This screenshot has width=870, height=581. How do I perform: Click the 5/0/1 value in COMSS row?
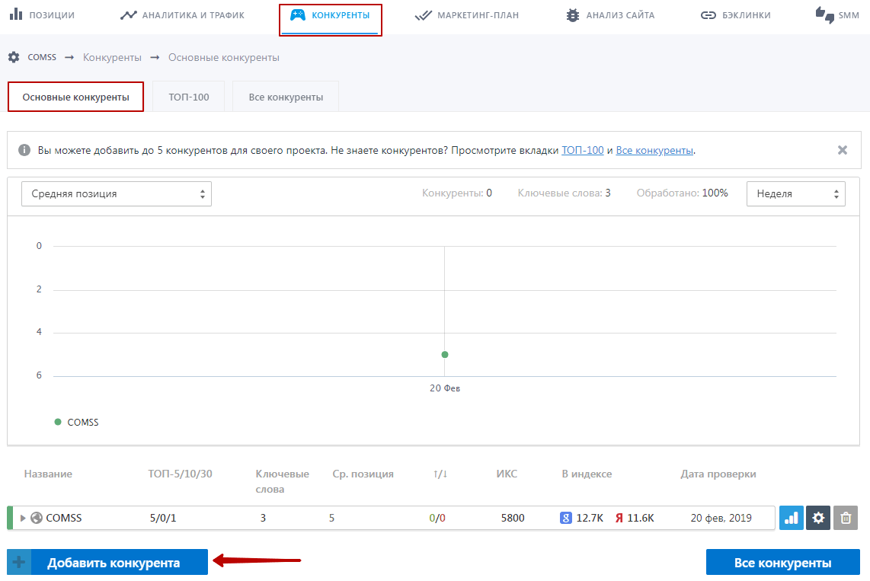point(163,518)
